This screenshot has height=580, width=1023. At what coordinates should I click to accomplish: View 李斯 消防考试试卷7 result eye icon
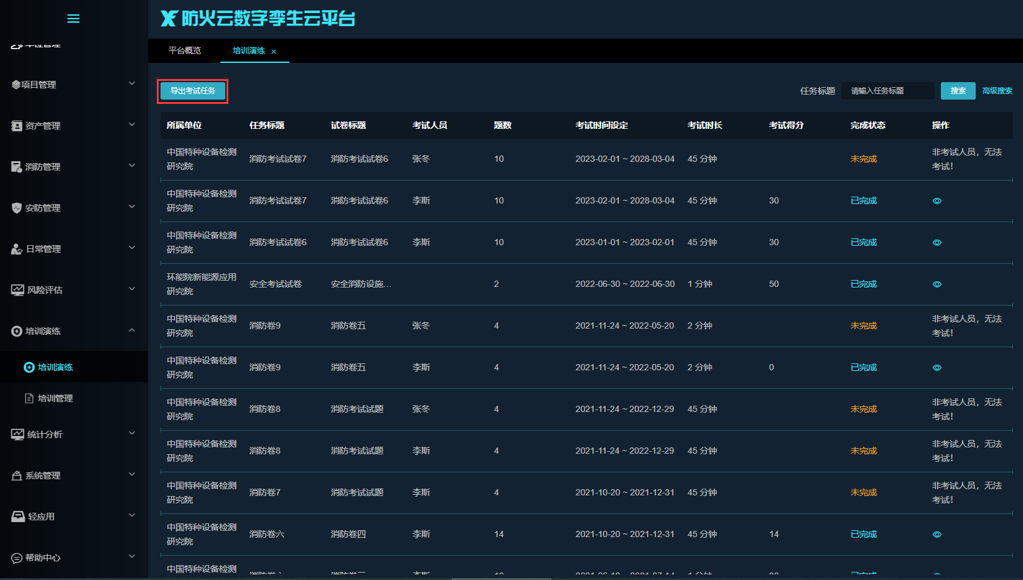(937, 201)
